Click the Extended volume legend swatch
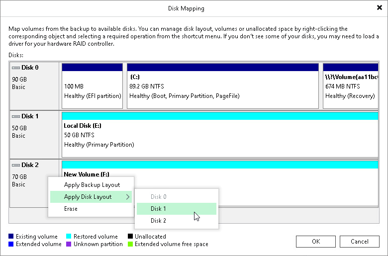 (x=11, y=244)
